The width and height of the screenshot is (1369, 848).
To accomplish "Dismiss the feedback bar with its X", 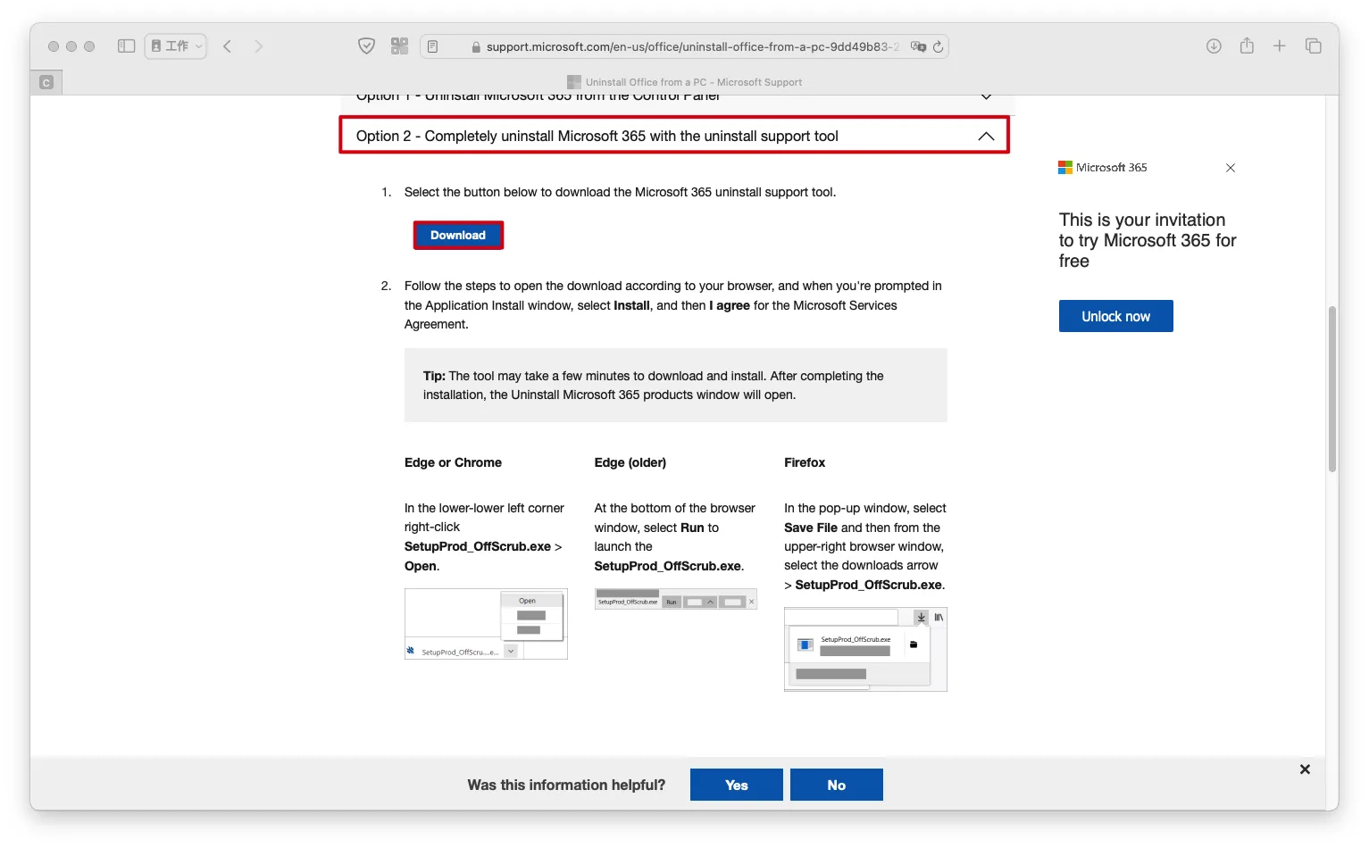I will point(1305,769).
